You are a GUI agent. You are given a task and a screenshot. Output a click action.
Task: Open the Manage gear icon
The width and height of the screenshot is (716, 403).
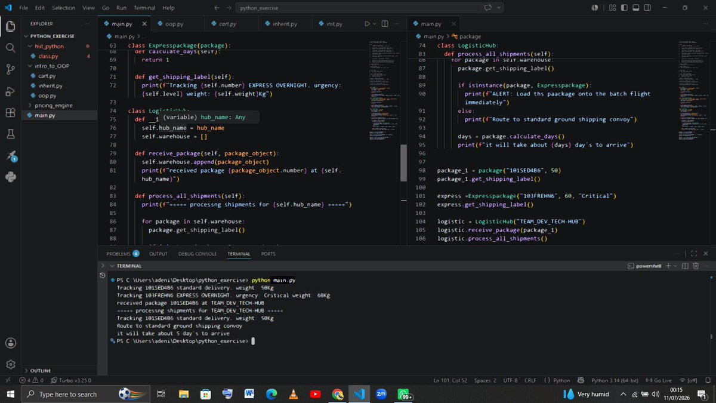click(x=10, y=364)
